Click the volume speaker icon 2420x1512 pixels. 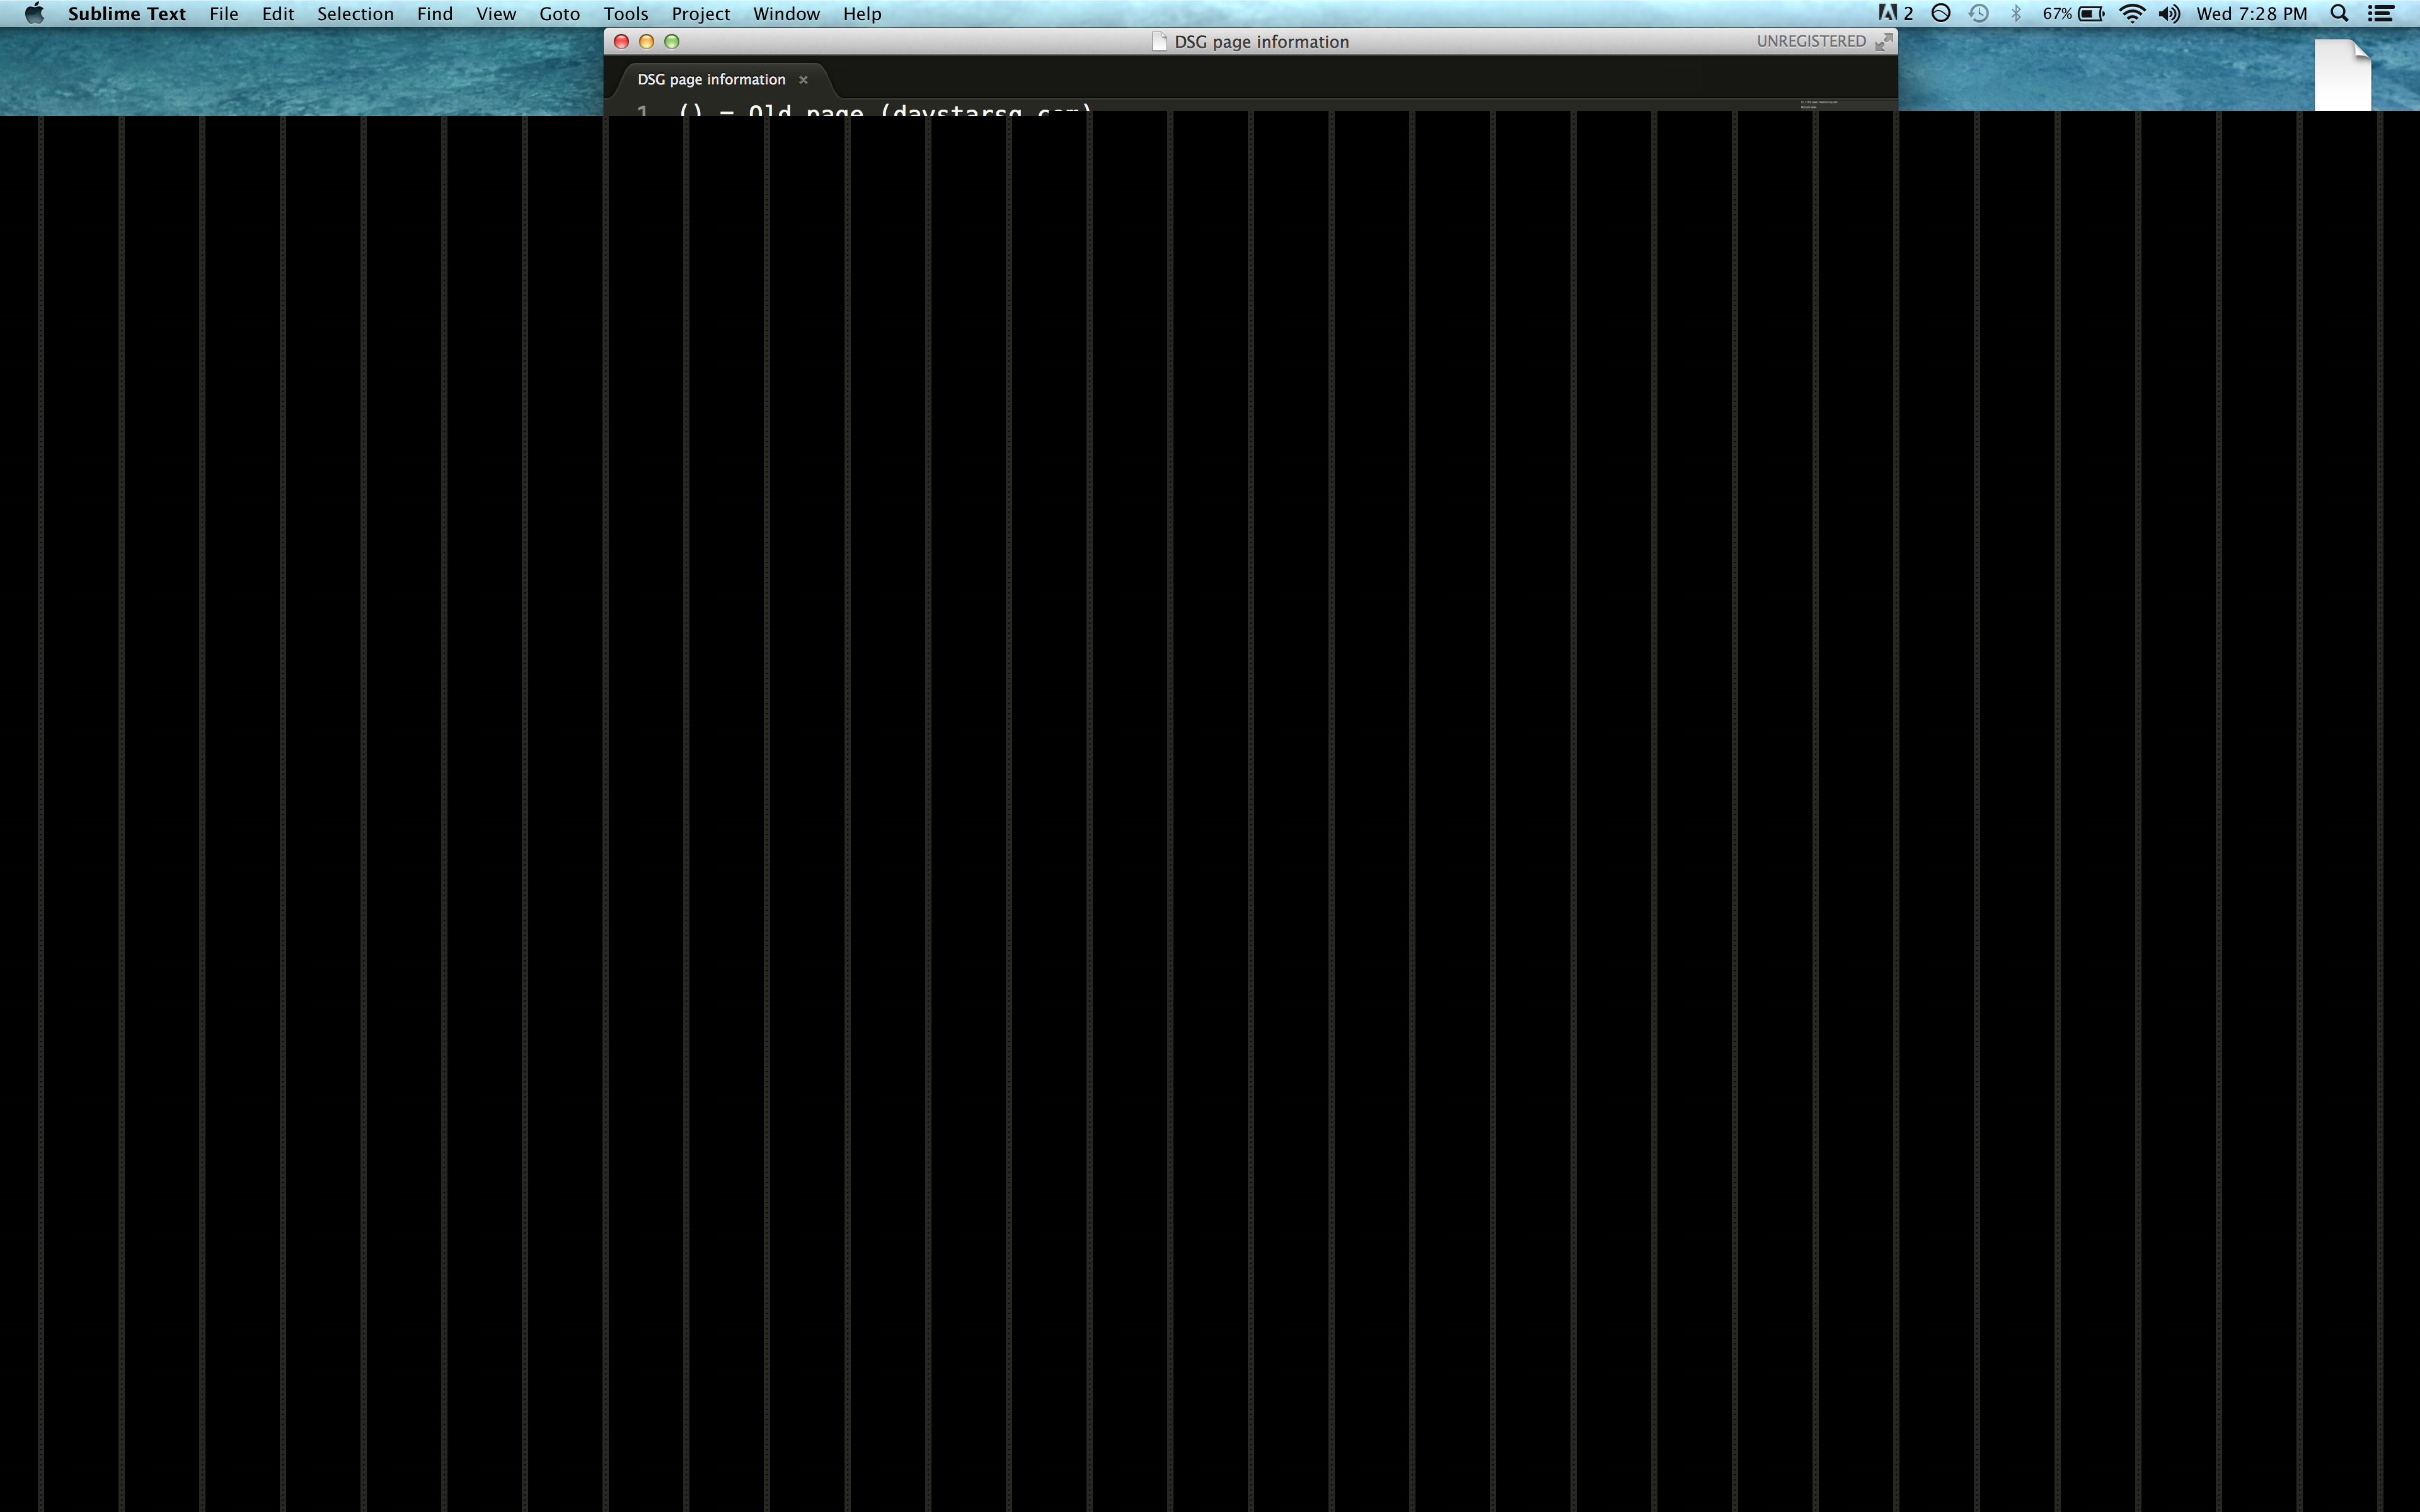[x=2169, y=14]
